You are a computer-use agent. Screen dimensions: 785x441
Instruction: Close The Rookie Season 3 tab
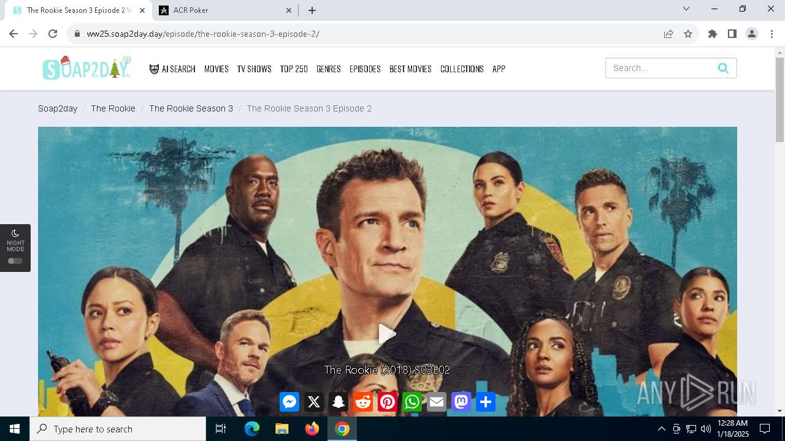coord(142,10)
